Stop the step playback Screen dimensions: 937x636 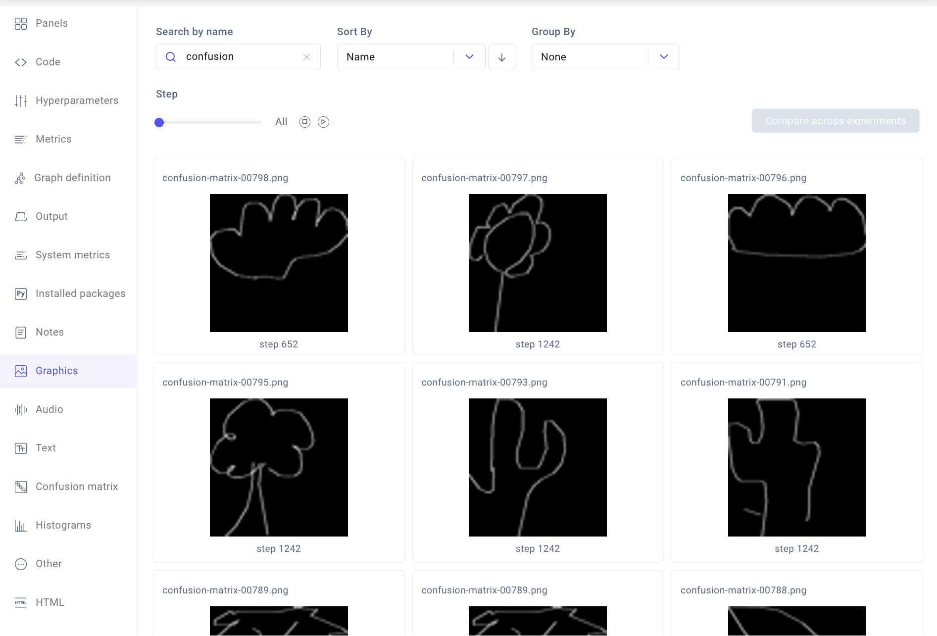tap(304, 122)
